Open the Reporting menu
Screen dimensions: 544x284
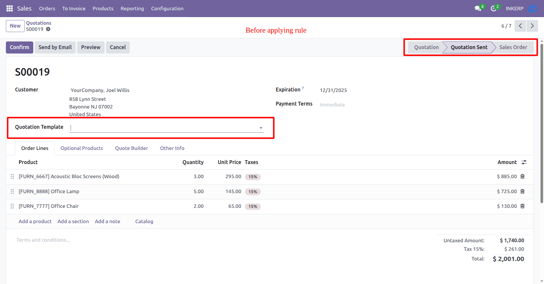132,9
